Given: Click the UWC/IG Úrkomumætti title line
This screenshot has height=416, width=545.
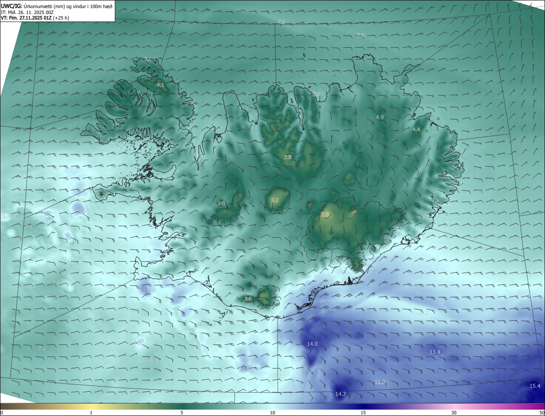Looking at the screenshot, I should [x=57, y=6].
